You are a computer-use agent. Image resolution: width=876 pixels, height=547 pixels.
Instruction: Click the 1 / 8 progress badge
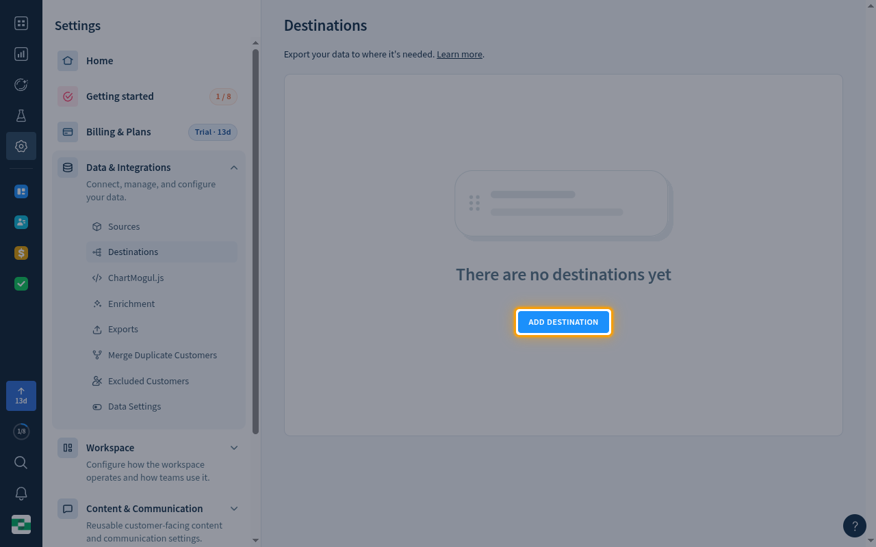tap(223, 96)
